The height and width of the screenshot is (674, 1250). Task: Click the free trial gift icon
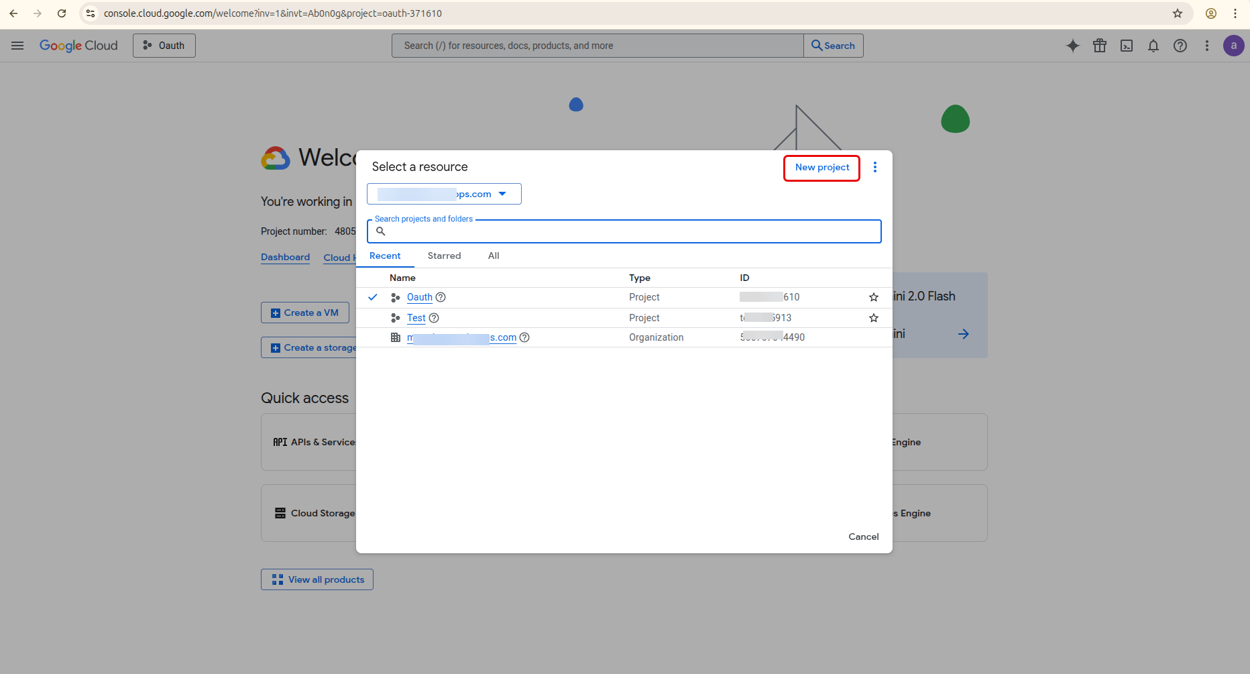point(1100,46)
